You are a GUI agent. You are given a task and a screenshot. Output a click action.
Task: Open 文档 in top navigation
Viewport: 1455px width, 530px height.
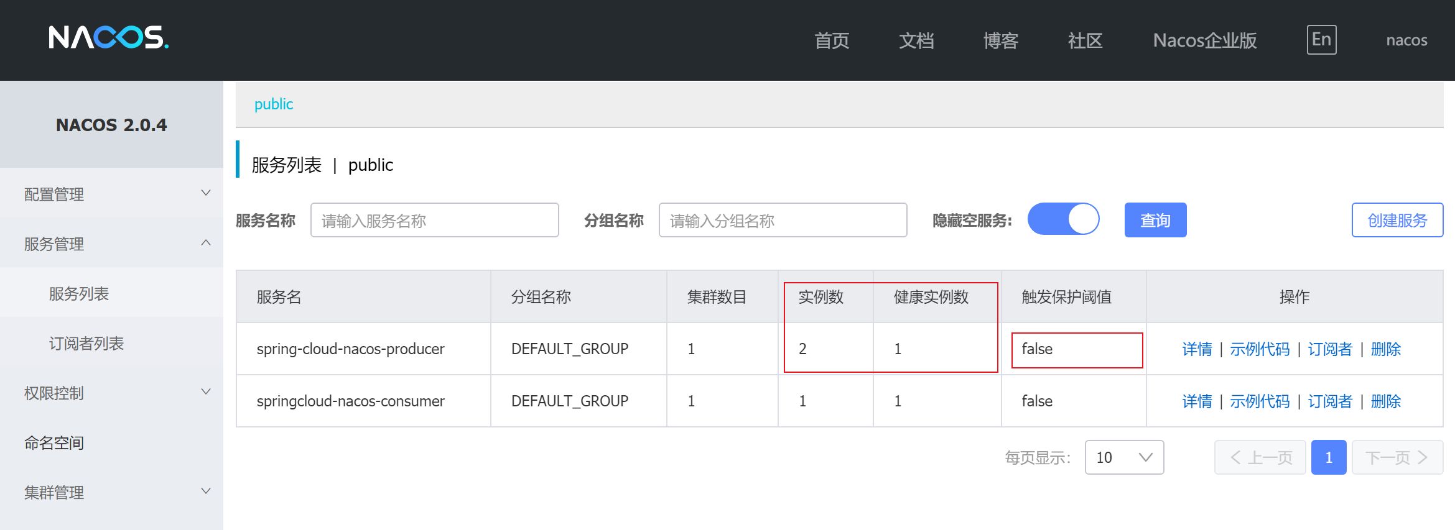(916, 40)
